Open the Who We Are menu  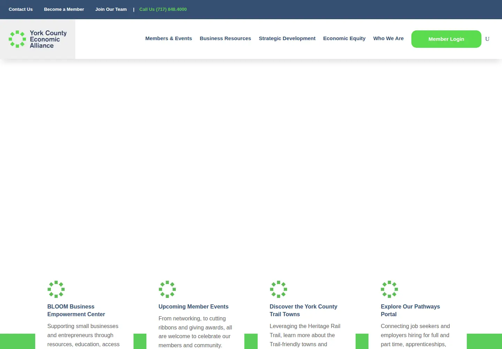[388, 38]
